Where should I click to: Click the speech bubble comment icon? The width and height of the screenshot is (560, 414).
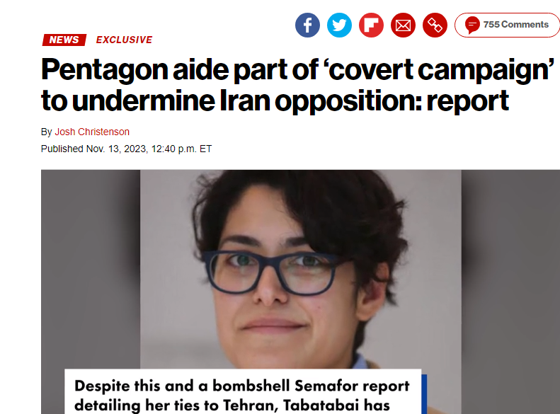pyautogui.click(x=472, y=25)
